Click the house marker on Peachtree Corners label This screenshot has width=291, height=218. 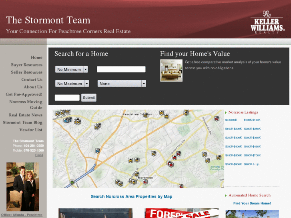click(146, 115)
